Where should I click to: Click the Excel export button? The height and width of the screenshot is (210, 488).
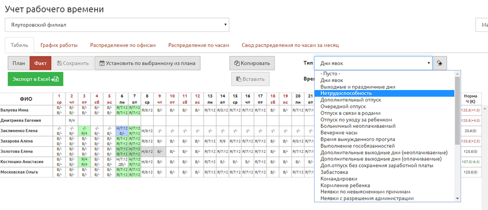pyautogui.click(x=35, y=79)
